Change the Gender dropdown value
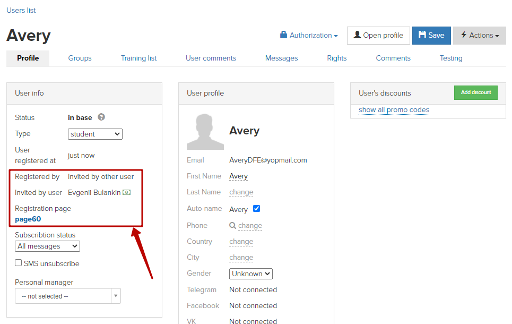 pos(251,274)
